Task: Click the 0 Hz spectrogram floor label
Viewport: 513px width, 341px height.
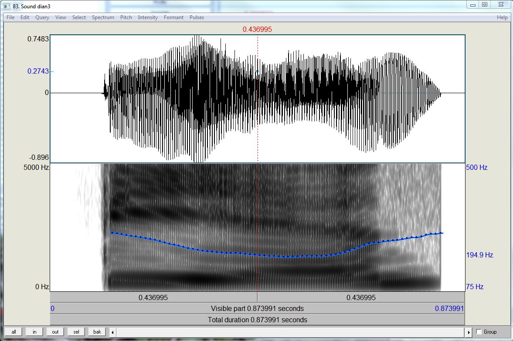Action: click(42, 287)
